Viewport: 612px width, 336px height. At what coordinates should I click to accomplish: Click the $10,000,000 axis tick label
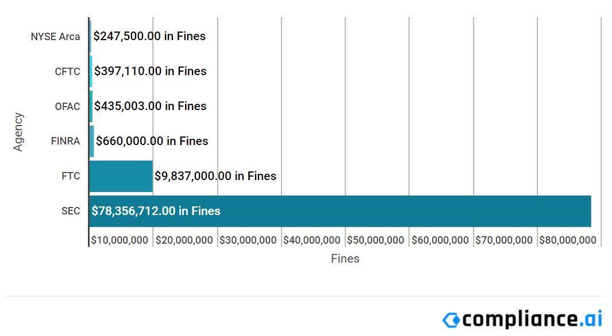coord(120,240)
